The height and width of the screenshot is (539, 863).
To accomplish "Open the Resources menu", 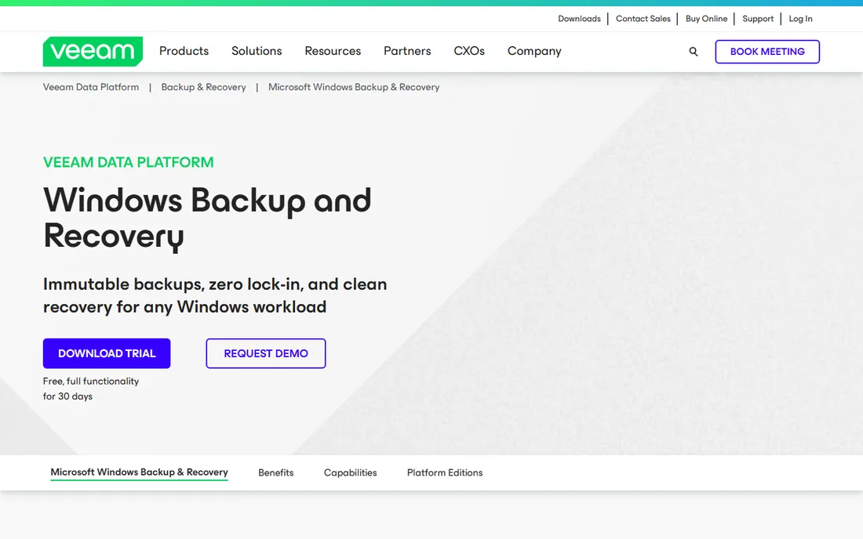I will tap(333, 51).
